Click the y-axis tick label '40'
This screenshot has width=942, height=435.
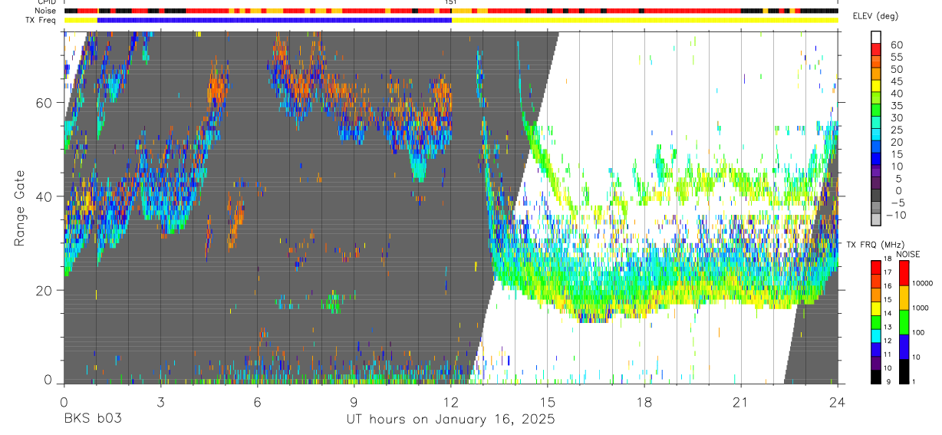43,196
